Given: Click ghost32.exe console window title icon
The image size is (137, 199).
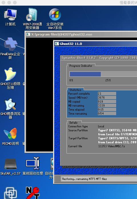Looking at the screenshot, I should tap(28, 34).
